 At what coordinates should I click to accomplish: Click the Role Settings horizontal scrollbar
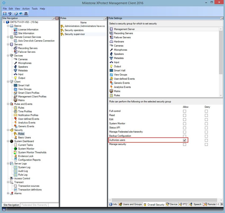point(164,200)
